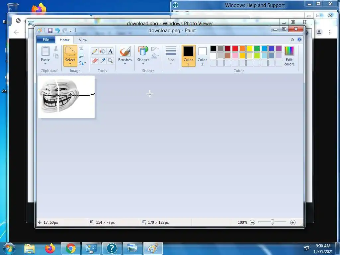Click the Undo arrow in quick access toolbar
Image resolution: width=340 pixels, height=255 pixels.
pyautogui.click(x=57, y=31)
